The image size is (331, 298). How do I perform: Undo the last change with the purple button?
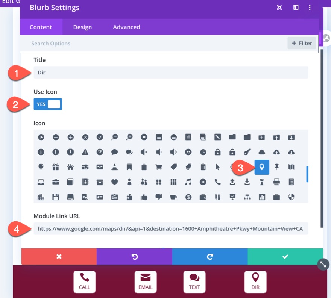(134, 256)
